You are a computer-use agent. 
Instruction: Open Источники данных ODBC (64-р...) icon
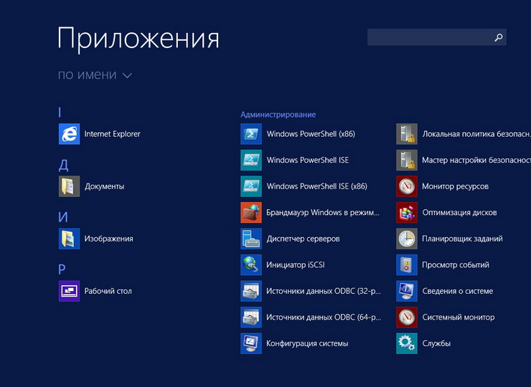tap(251, 317)
